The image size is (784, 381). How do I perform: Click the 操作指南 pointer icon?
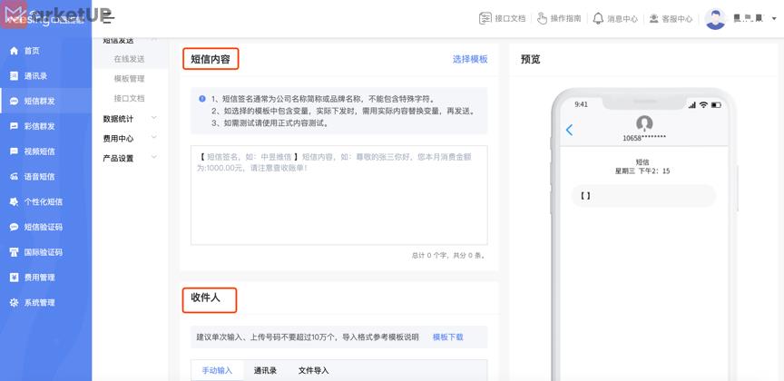coord(542,18)
